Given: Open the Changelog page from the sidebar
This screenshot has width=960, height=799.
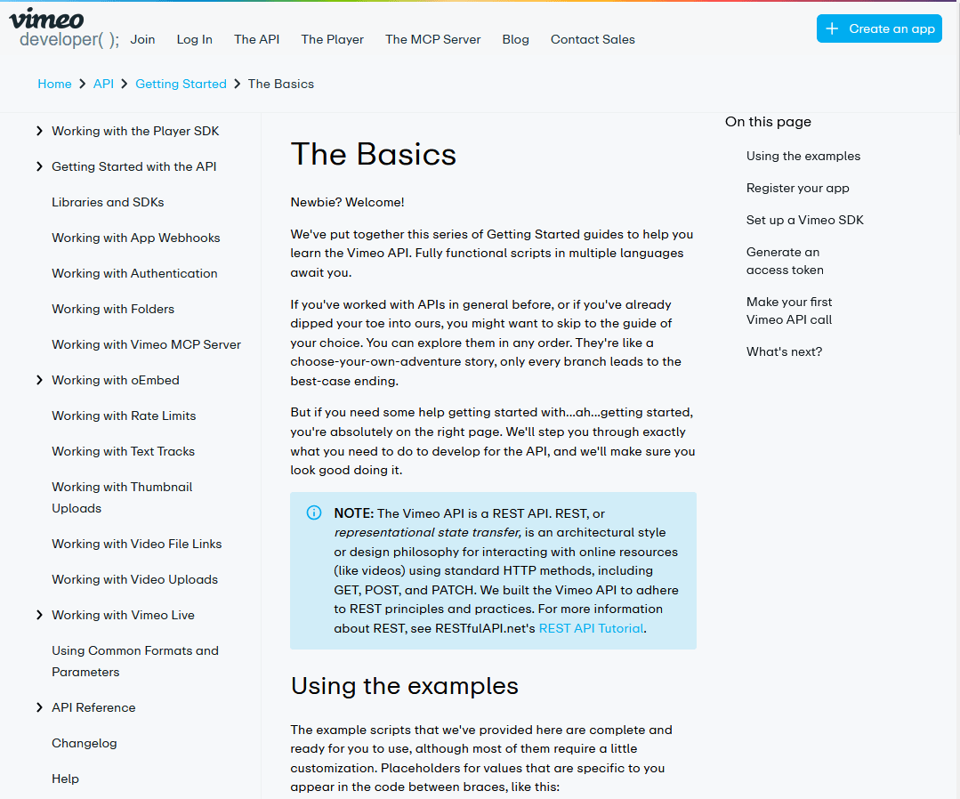Looking at the screenshot, I should (84, 743).
